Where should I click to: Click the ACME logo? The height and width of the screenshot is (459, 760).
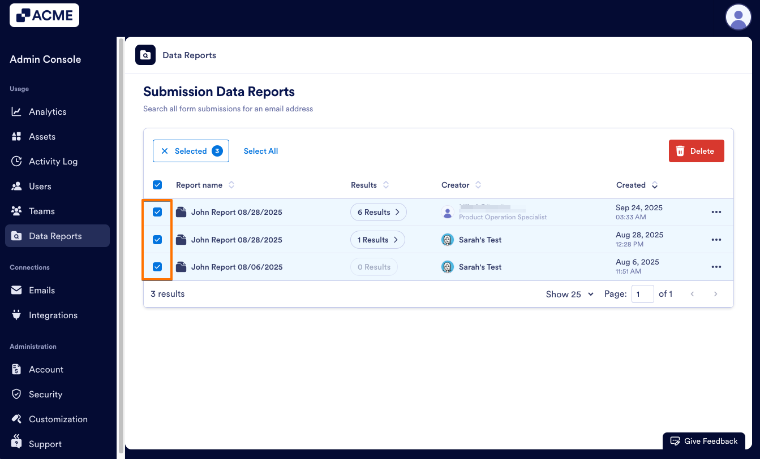tap(44, 15)
